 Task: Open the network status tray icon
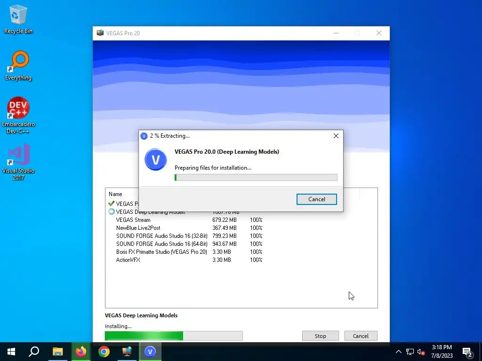410,352
